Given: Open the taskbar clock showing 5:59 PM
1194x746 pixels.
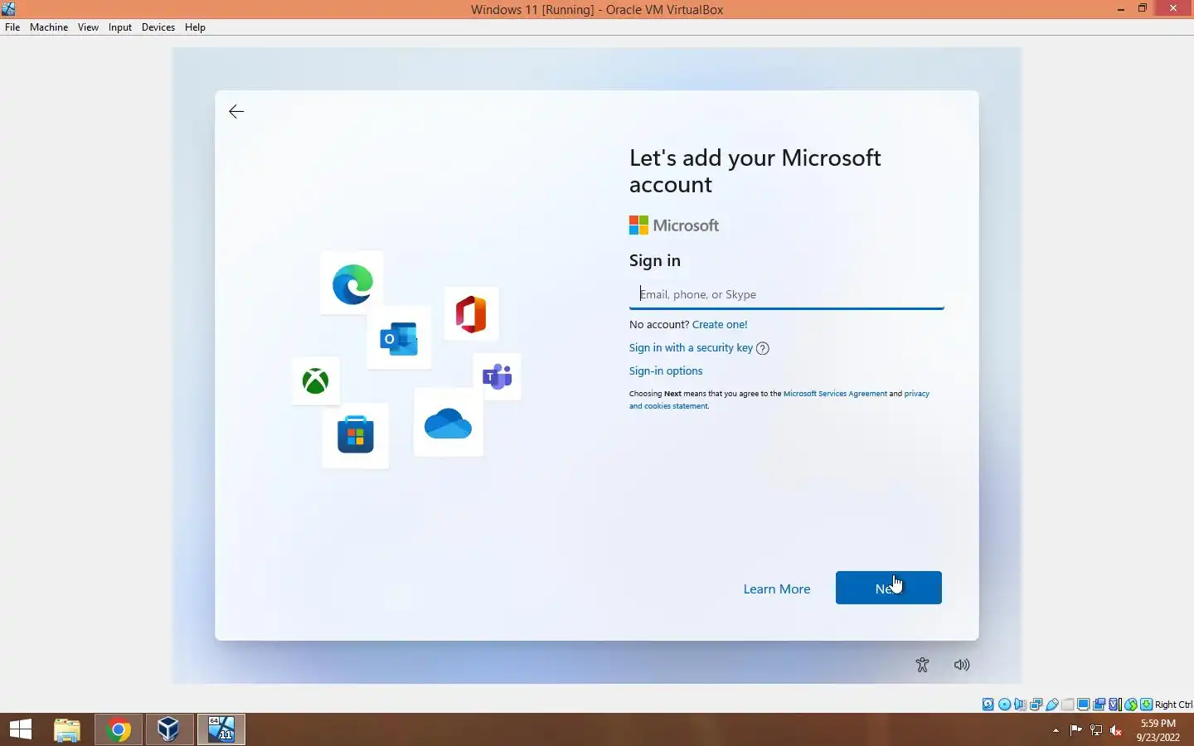Looking at the screenshot, I should pos(1158,730).
